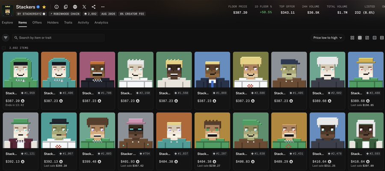Switch to list view icon
This screenshot has width=385, height=171.
(374, 38)
